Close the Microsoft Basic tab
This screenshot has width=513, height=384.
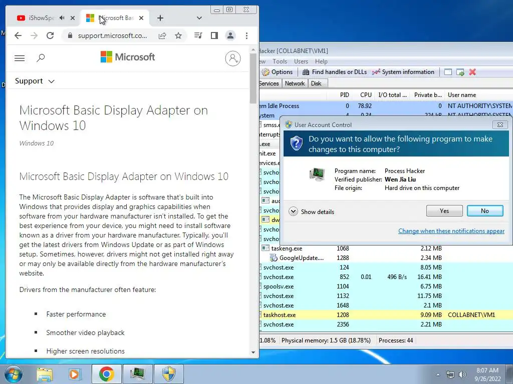click(141, 18)
